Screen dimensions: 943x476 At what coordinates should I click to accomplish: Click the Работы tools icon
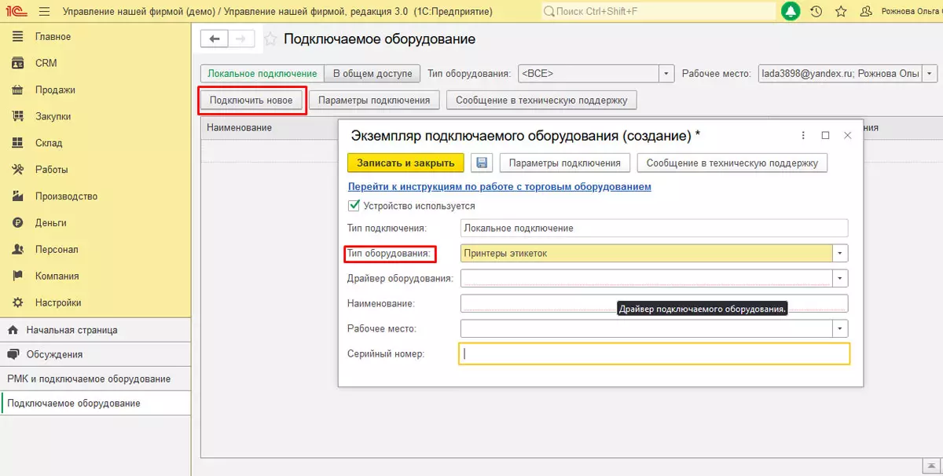point(18,170)
